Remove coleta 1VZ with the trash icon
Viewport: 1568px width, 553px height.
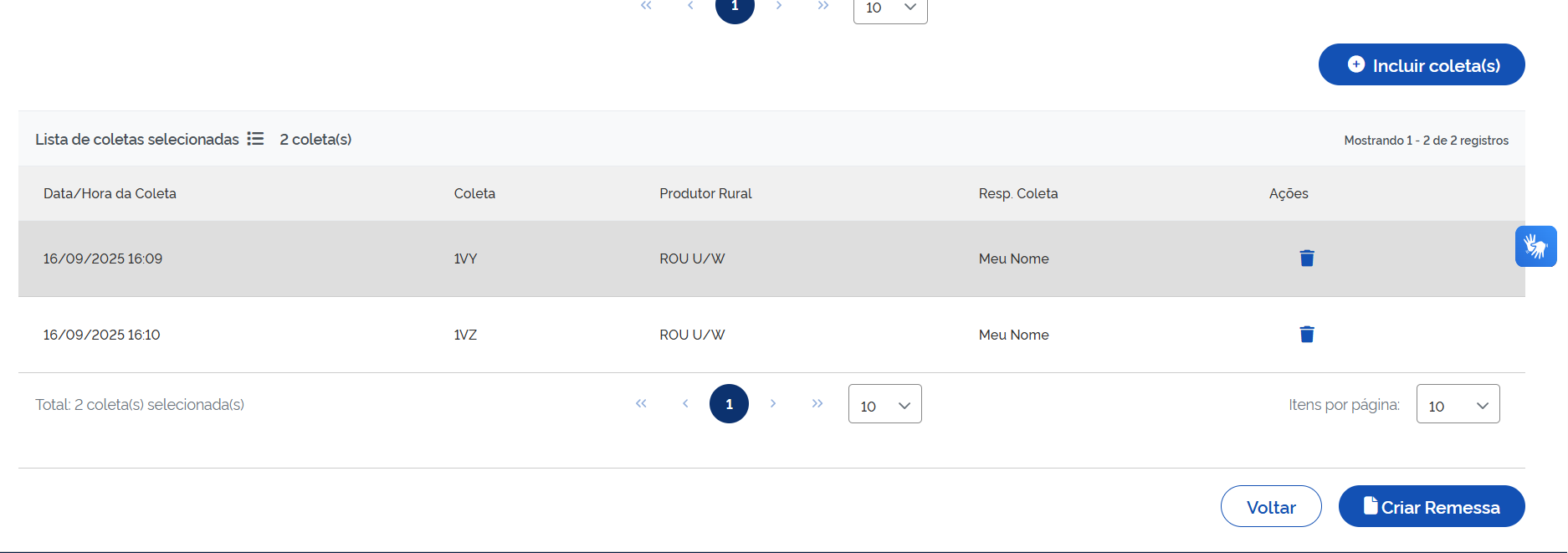[1306, 335]
